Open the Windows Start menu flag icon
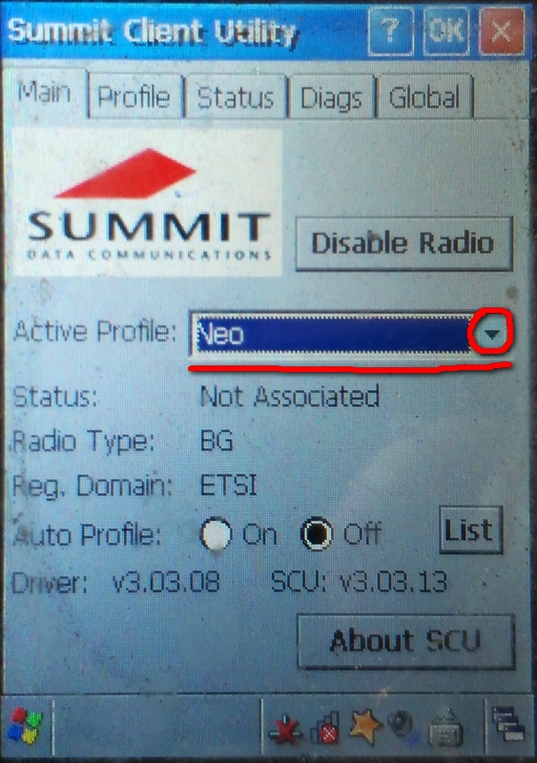This screenshot has width=537, height=763. coord(25,726)
